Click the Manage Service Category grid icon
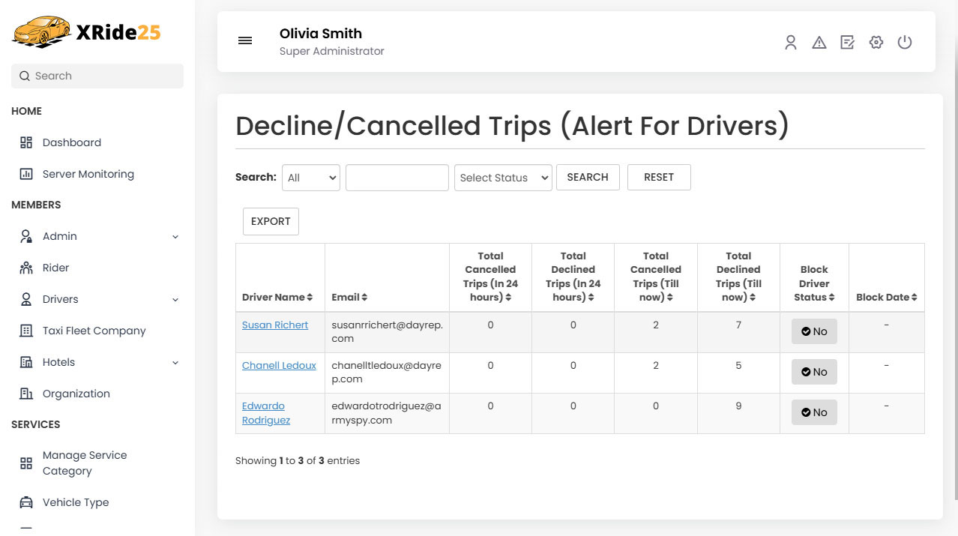 [x=26, y=463]
